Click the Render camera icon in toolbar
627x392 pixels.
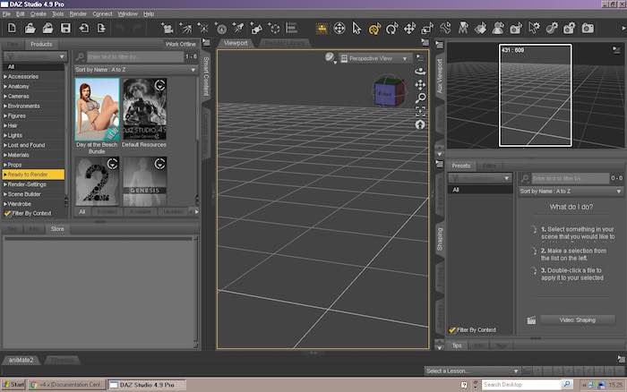pos(588,29)
